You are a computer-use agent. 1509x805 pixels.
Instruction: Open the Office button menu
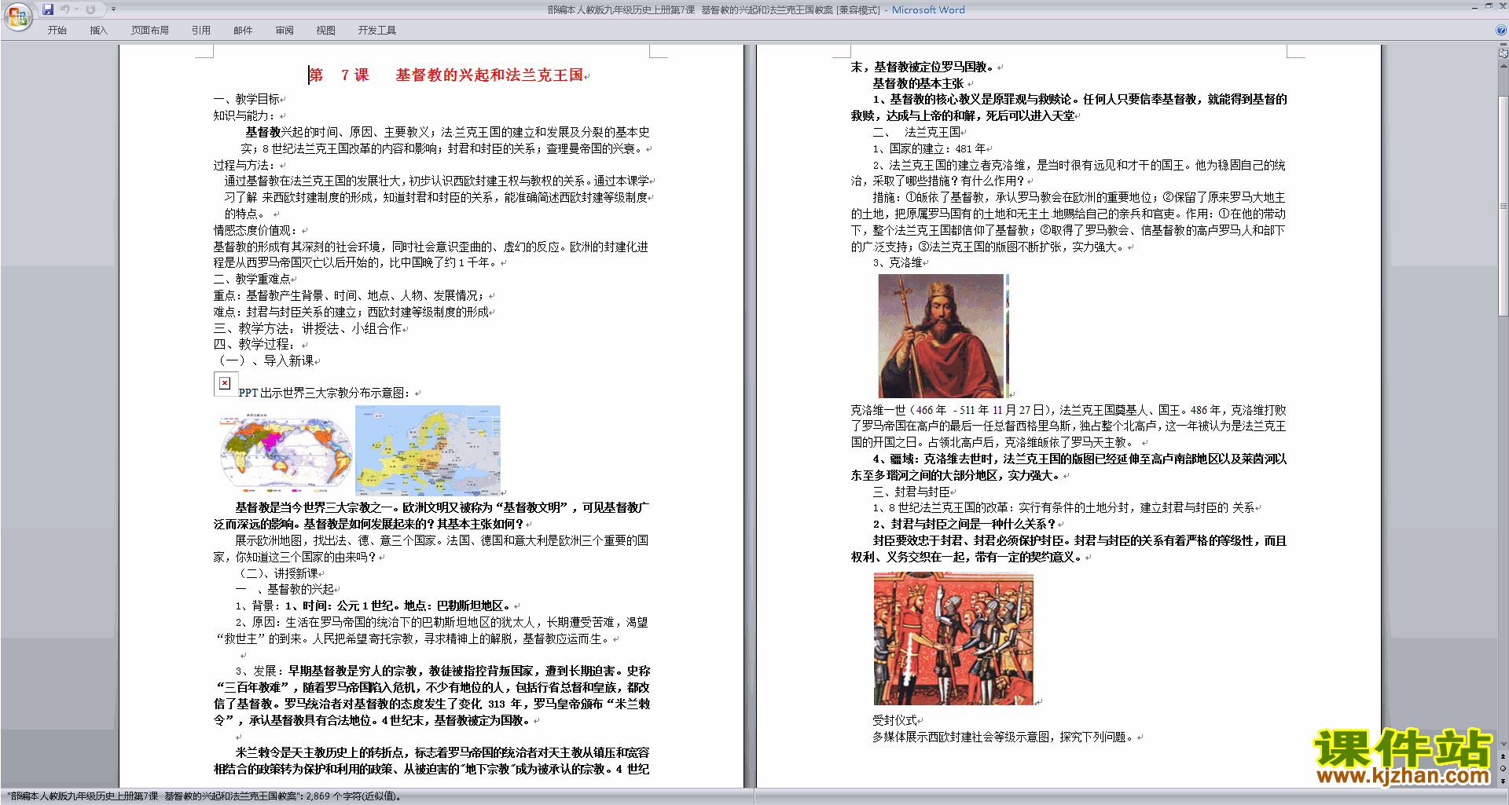coord(17,16)
